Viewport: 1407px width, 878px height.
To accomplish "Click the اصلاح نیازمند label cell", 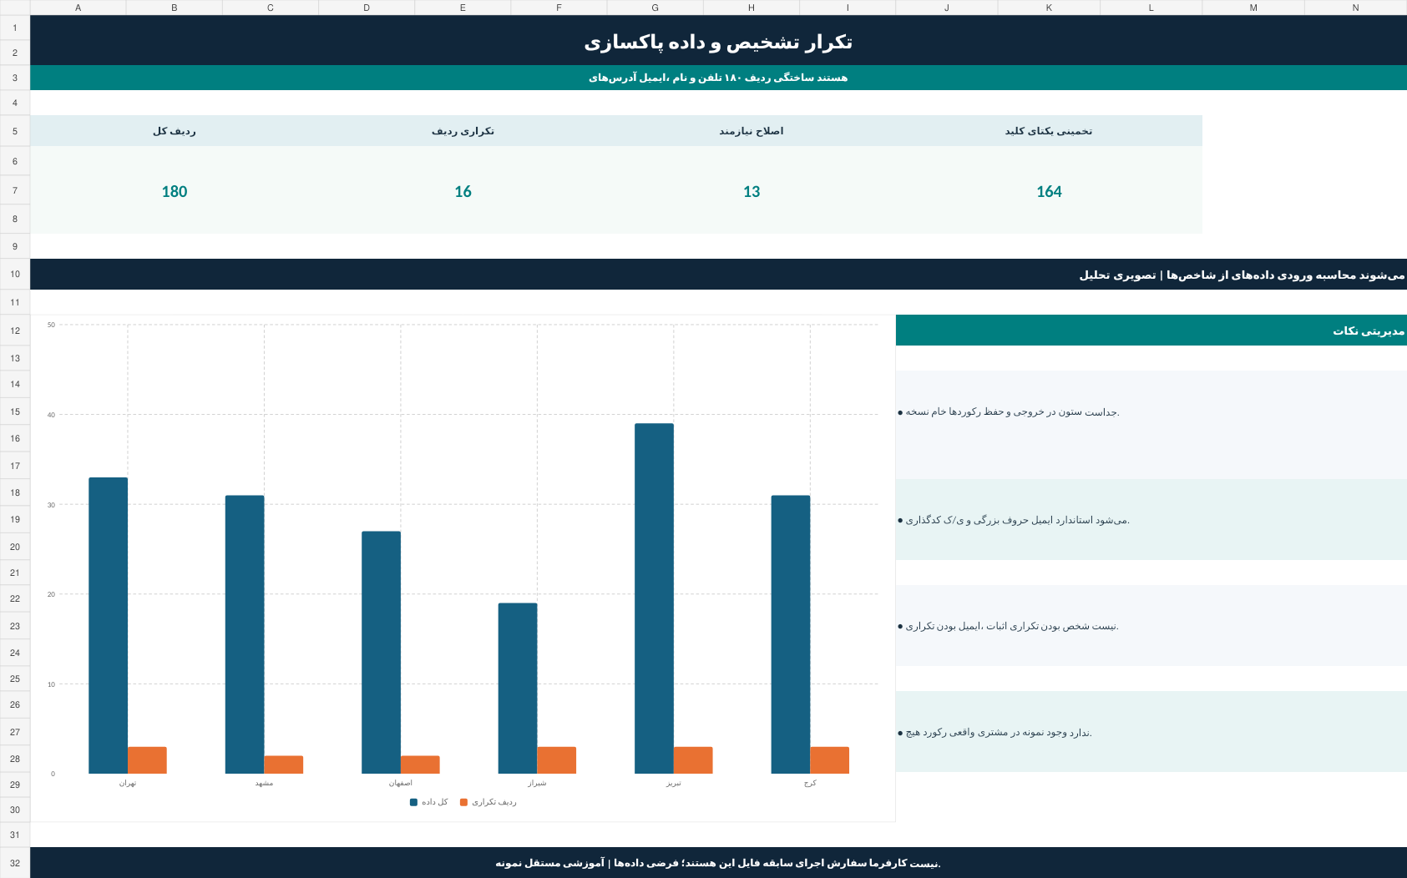I will [752, 131].
